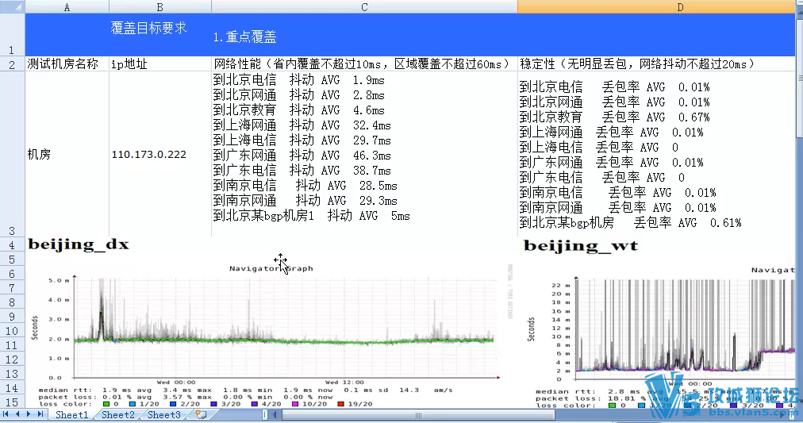Viewport: 803px width, 423px height.
Task: Select row 10 header
Action: pyautogui.click(x=12, y=330)
